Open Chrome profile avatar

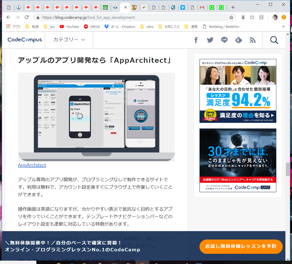(x=275, y=17)
